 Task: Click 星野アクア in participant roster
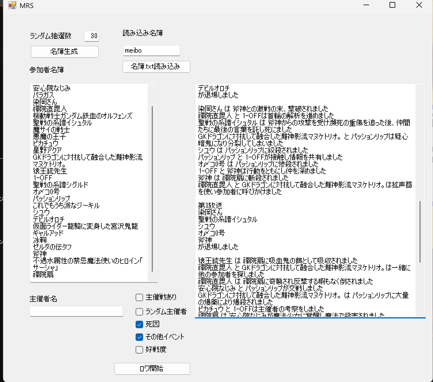pos(48,150)
